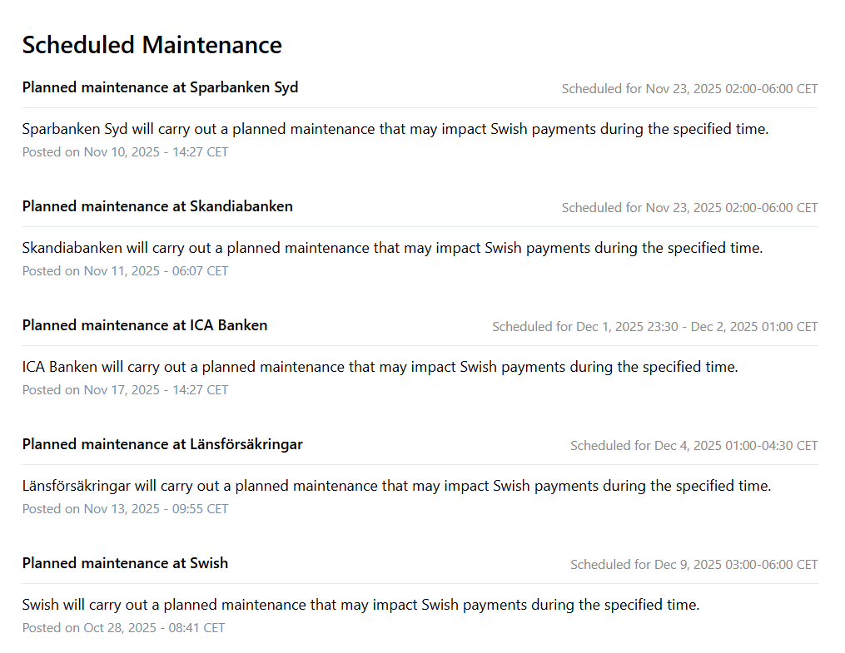Open Planned maintenance at Swish
This screenshot has width=845, height=653.
125,563
